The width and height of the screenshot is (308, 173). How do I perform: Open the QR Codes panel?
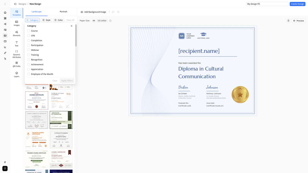tap(16, 64)
